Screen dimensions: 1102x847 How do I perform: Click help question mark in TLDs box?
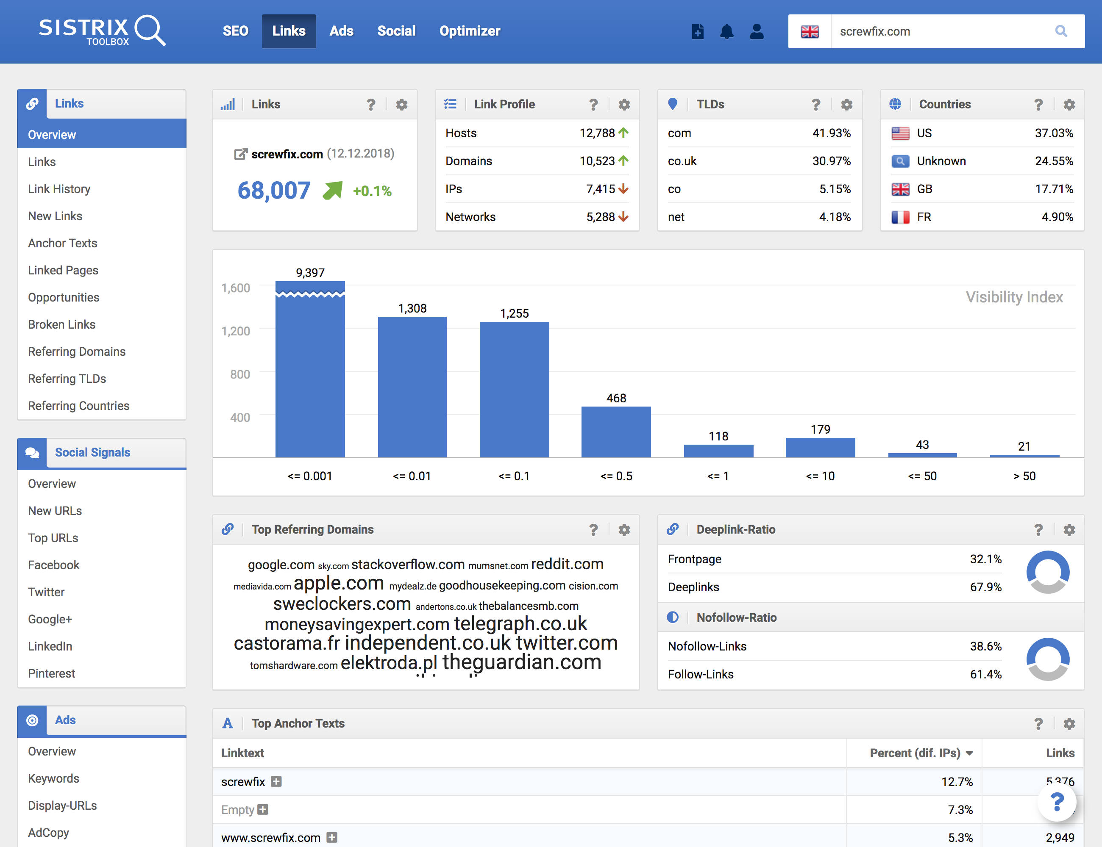coord(815,104)
